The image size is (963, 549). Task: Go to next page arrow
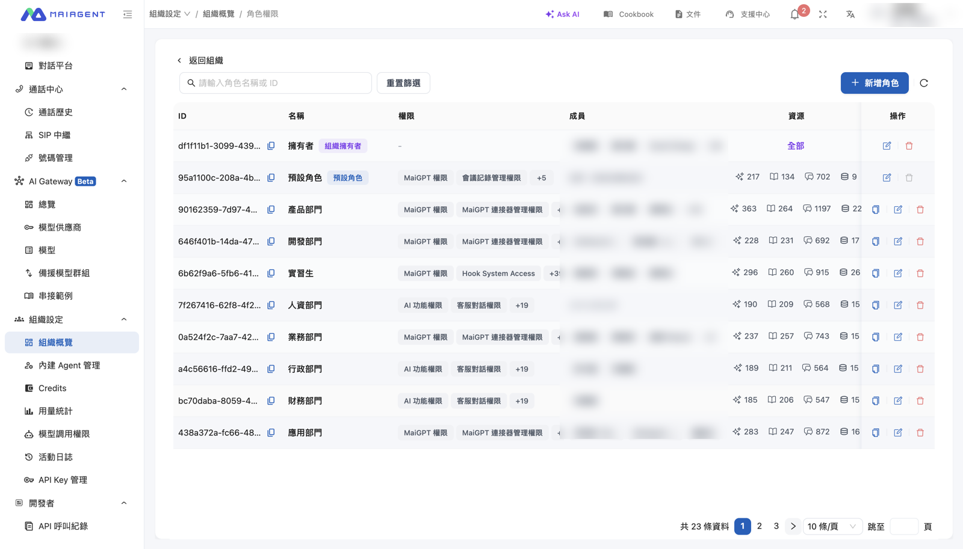coord(793,526)
